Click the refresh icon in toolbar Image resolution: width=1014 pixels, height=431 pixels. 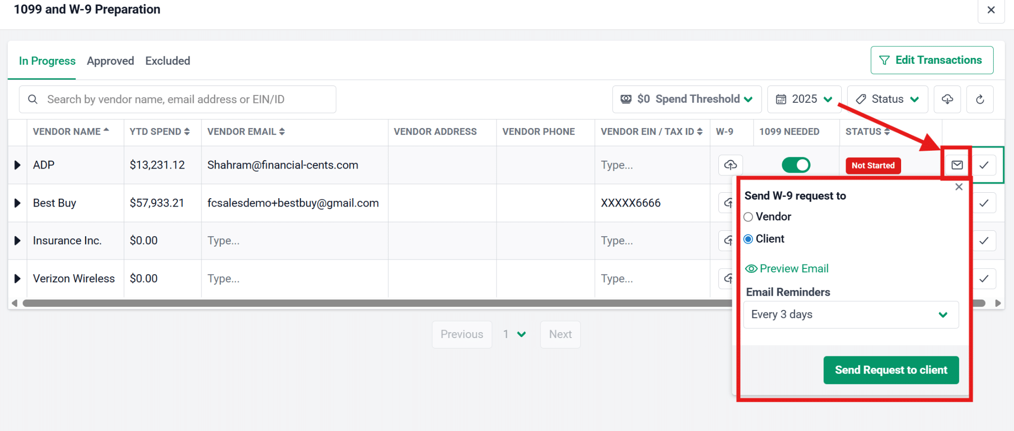(980, 99)
